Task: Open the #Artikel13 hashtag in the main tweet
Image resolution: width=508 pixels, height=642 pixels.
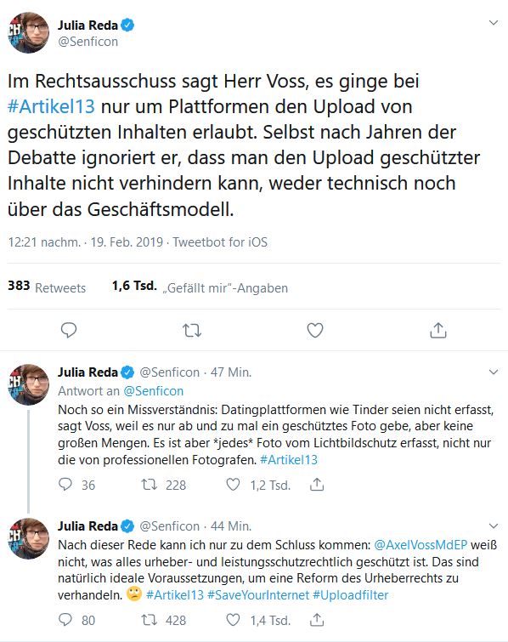Action: click(51, 106)
